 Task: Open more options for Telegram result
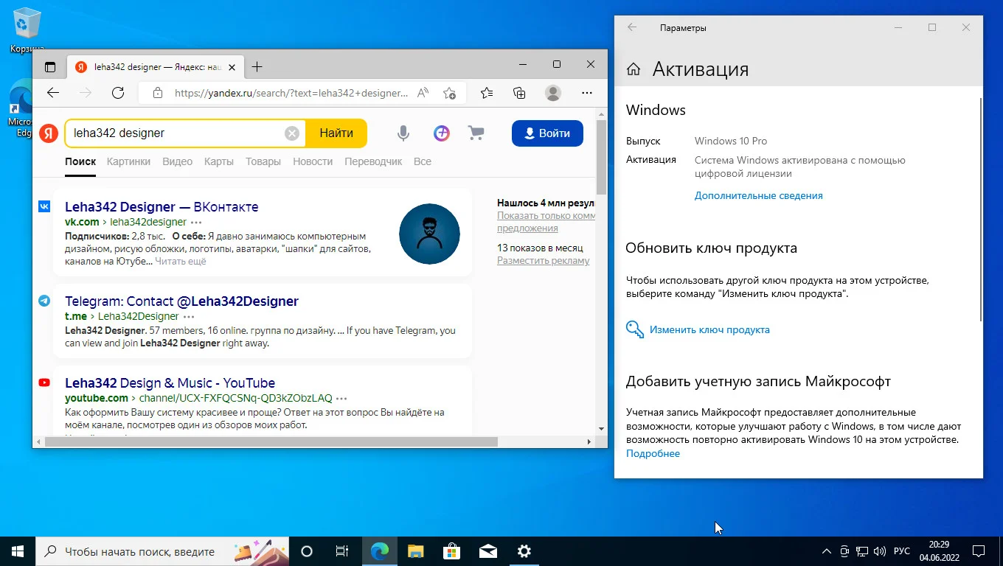pyautogui.click(x=189, y=316)
